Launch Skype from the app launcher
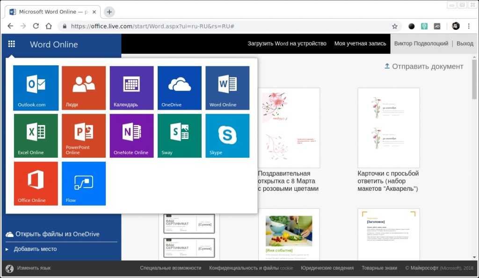Viewport: 479px width, 278px height. (227, 136)
